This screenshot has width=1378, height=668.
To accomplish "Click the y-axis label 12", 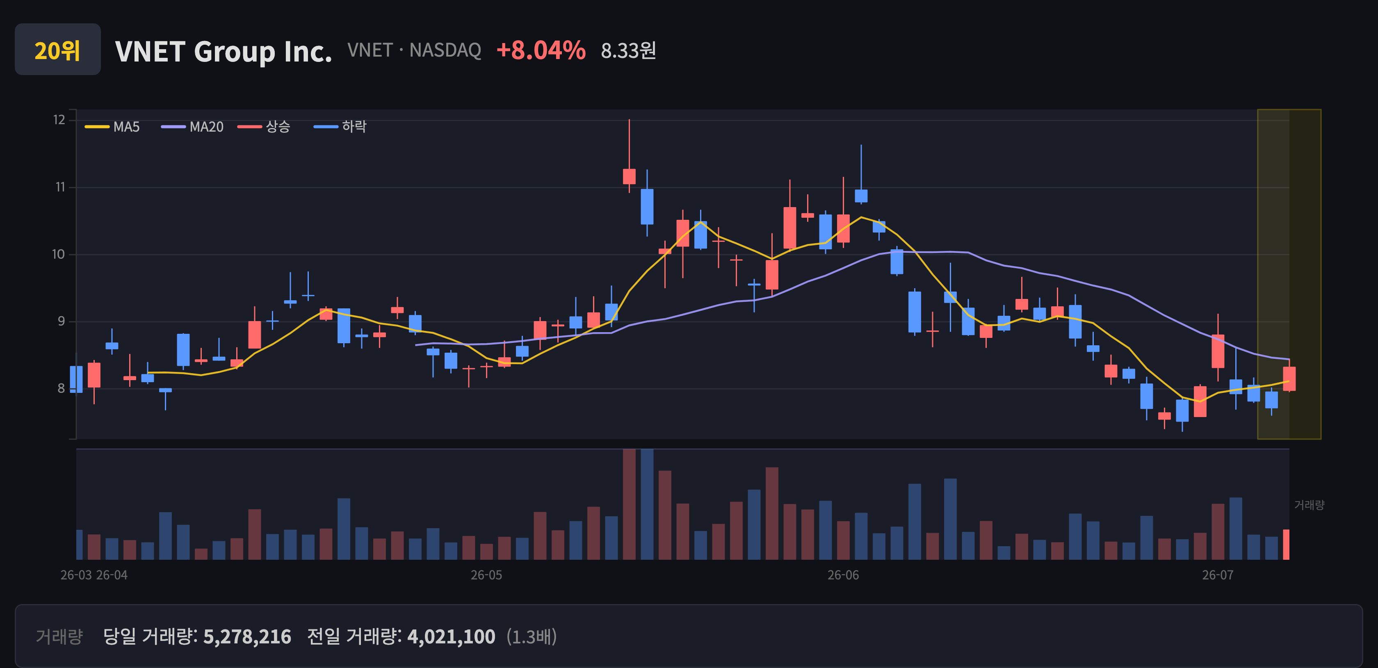I will point(59,120).
